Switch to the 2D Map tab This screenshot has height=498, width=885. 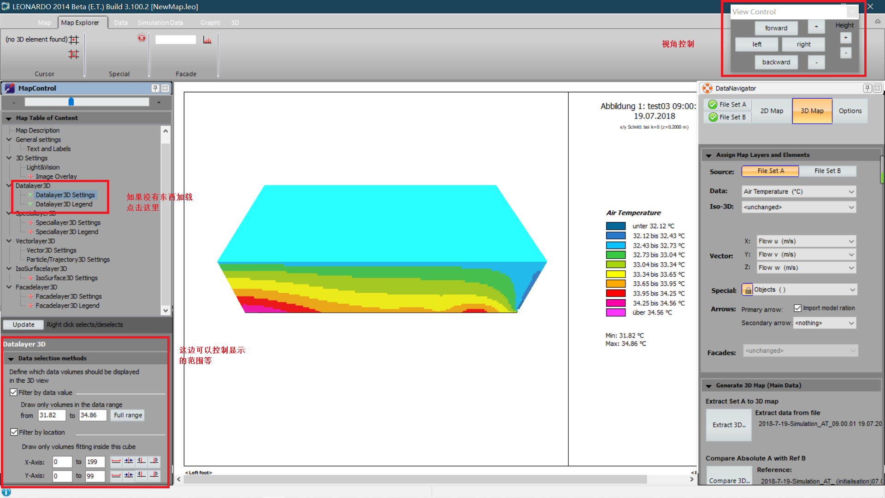point(772,111)
